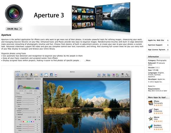Collapse the Color section triangle
171x133 pixels.
coord(16,120)
